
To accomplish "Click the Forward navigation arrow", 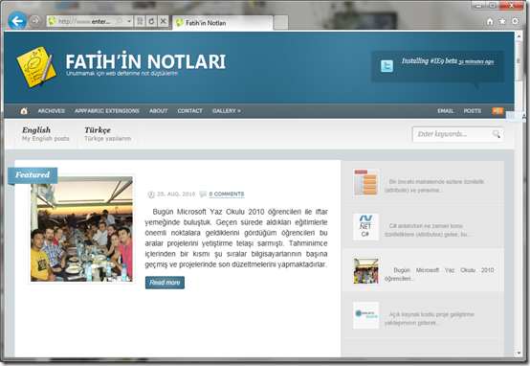I will (x=34, y=21).
